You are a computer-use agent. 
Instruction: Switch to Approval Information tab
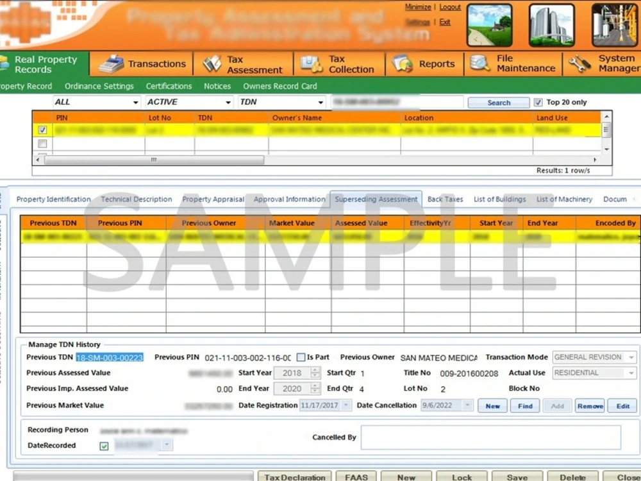tap(290, 199)
